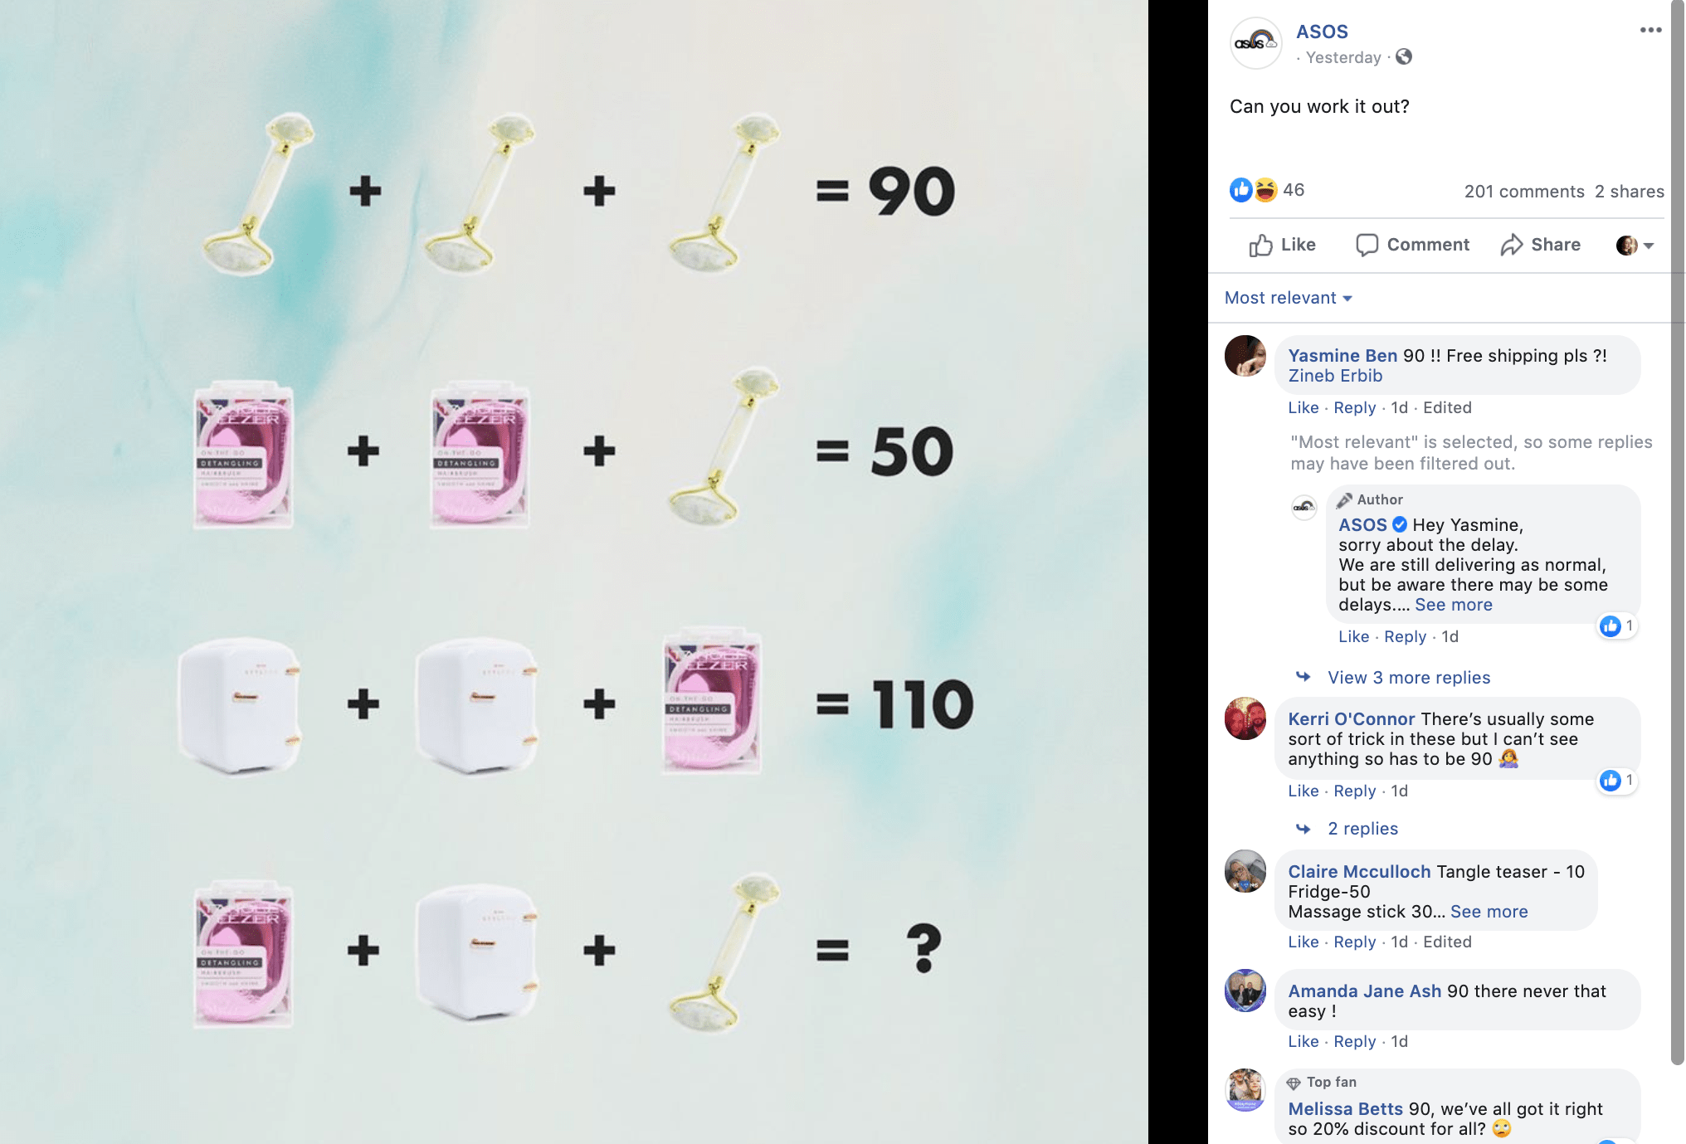The image size is (1686, 1144).
Task: Open the 2 shares link
Action: (x=1630, y=192)
